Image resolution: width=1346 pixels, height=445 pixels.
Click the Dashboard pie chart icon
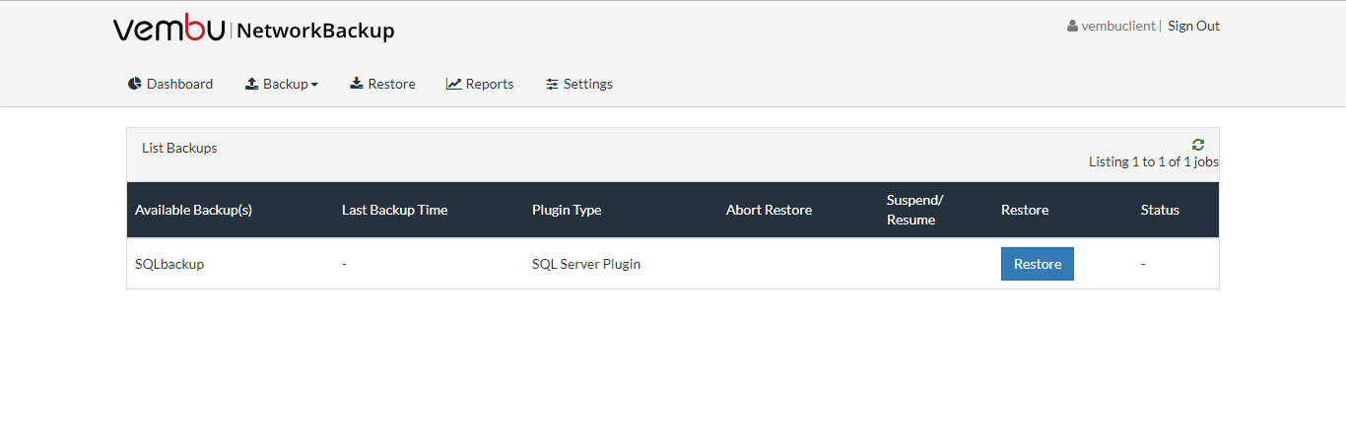135,84
